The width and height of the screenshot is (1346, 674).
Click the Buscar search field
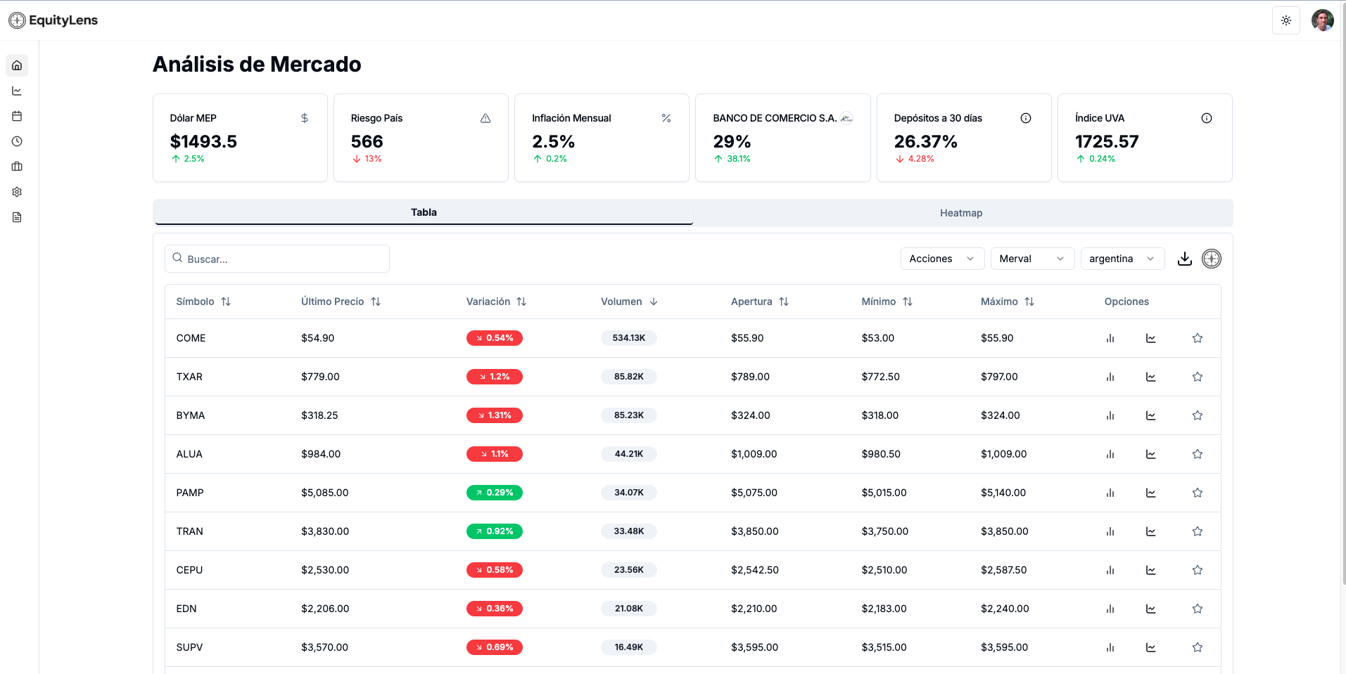point(277,259)
